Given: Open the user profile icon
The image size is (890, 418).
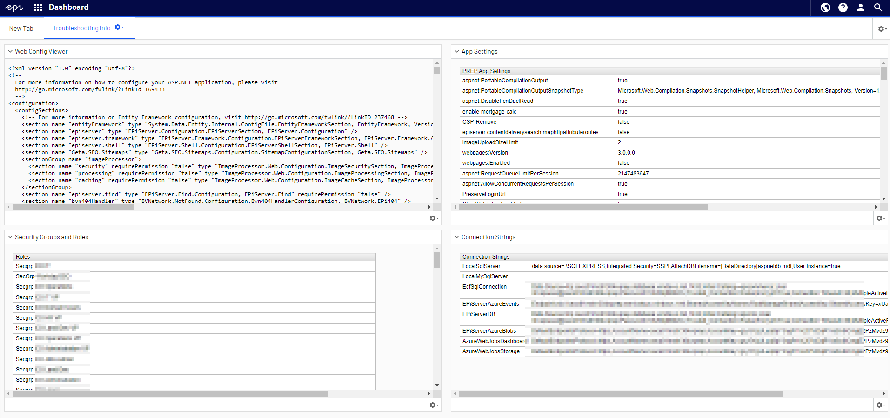Looking at the screenshot, I should [860, 7].
